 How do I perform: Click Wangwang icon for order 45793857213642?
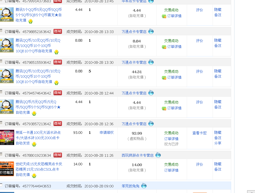coord(151,123)
